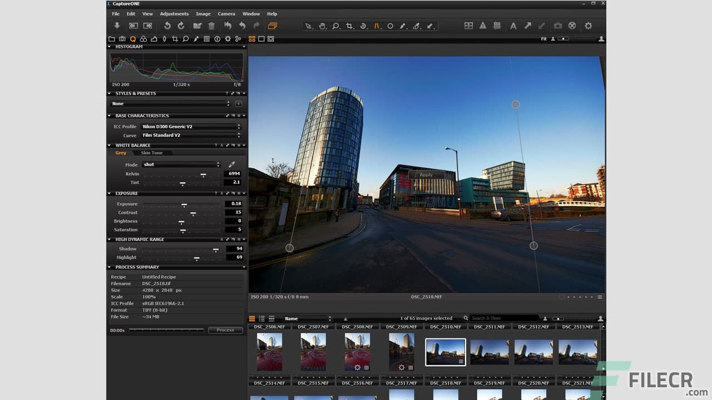Select the DSC_2511.NEF thumbnail

(489, 352)
